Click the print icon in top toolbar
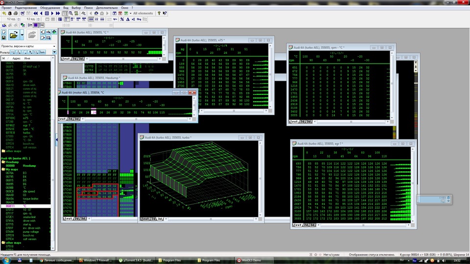The height and width of the screenshot is (264, 470). pos(15,13)
